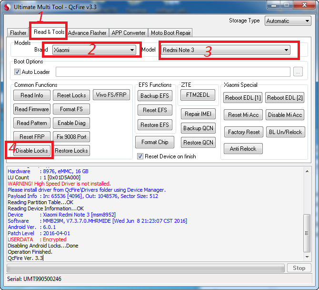Click the Backup QCN button
This screenshot has height=290, width=319.
[x=198, y=128]
